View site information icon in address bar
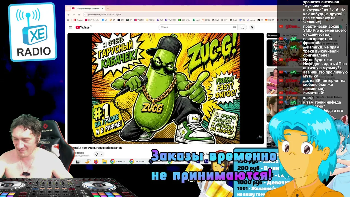Viewport: 350px width, 197px height. (85, 15)
